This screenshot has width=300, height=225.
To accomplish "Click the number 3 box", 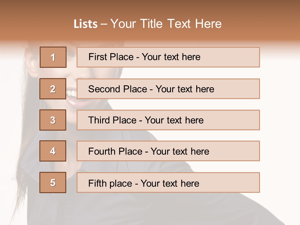I will (x=53, y=120).
